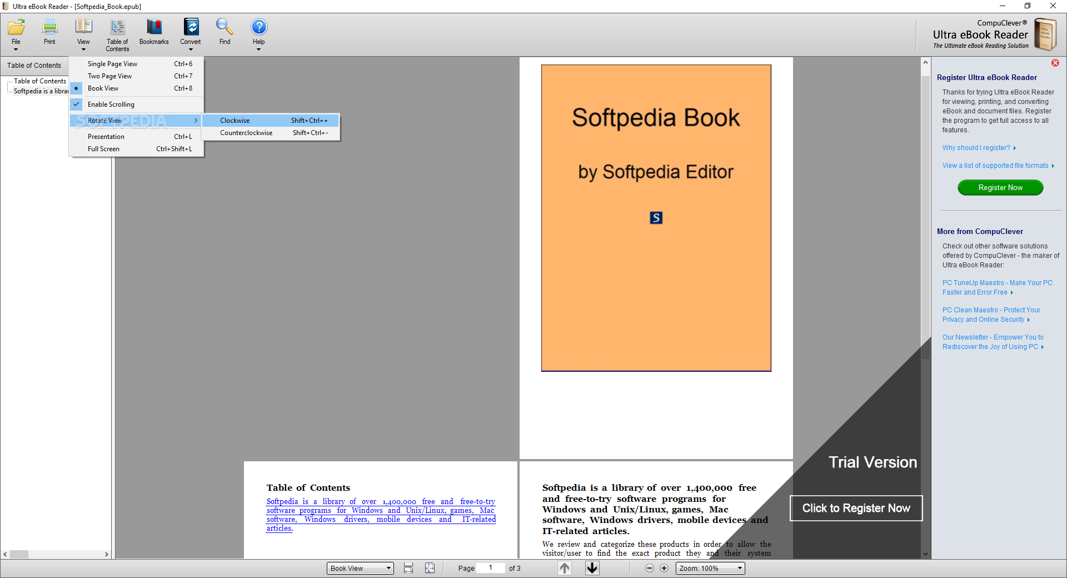1067x578 pixels.
Task: Zoom in with the plus icon
Action: point(664,568)
